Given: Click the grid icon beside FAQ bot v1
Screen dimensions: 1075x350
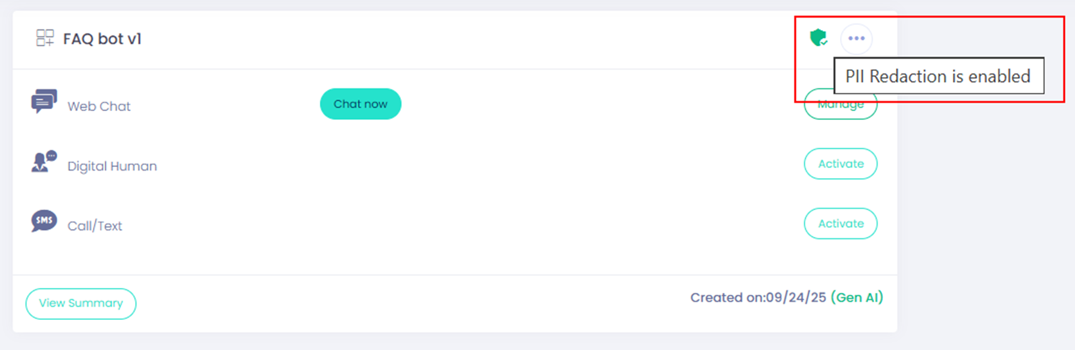Looking at the screenshot, I should point(45,38).
